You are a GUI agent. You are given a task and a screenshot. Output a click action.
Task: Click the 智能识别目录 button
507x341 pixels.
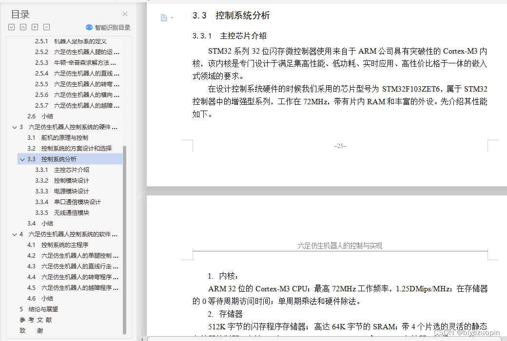pos(108,27)
